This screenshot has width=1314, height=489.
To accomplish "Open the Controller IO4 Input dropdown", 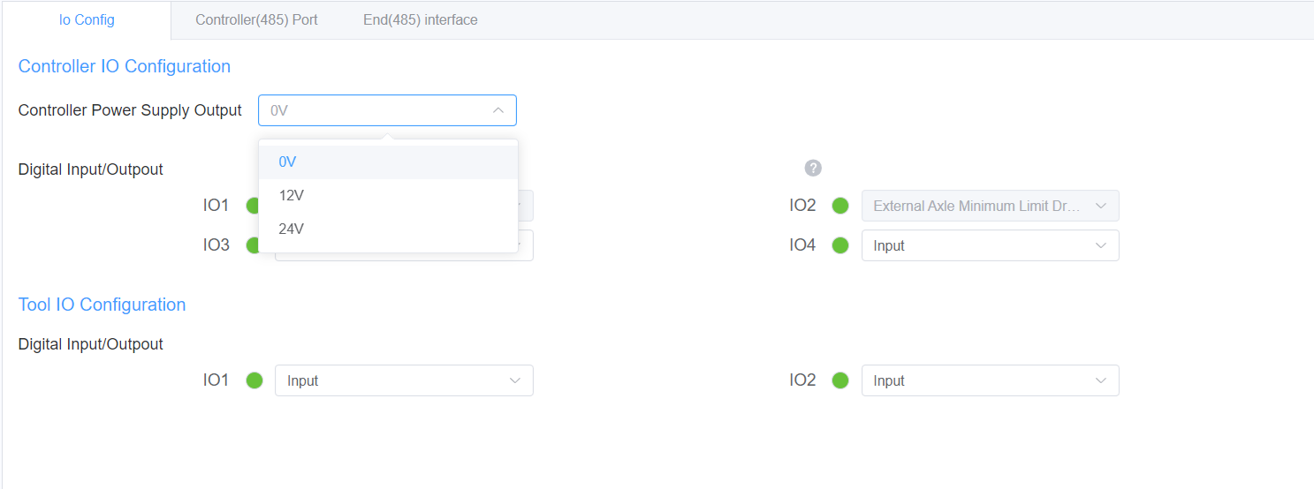I will [x=990, y=245].
